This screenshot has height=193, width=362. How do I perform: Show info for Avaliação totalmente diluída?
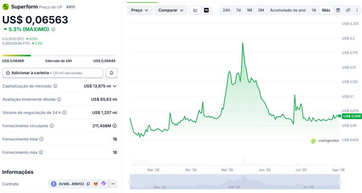click(x=59, y=99)
